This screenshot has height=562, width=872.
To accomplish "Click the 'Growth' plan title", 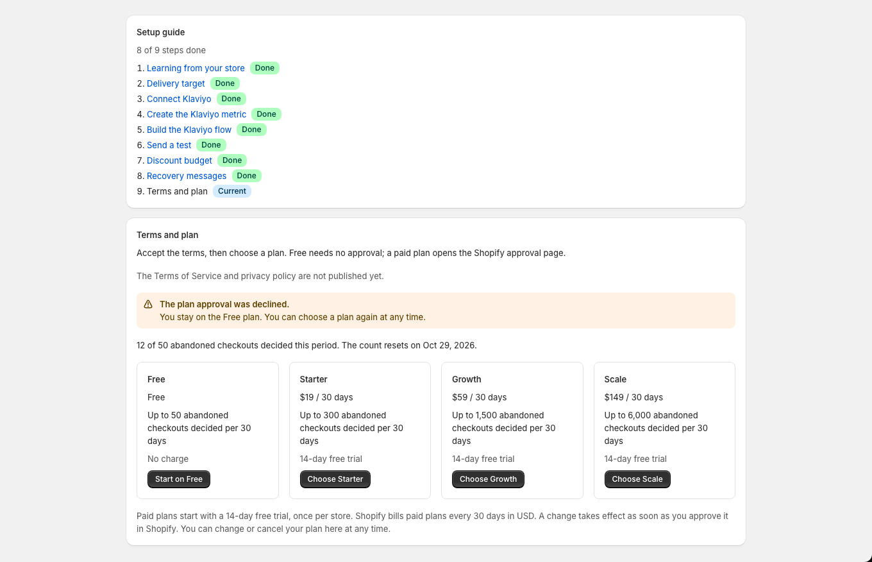I will [x=467, y=379].
